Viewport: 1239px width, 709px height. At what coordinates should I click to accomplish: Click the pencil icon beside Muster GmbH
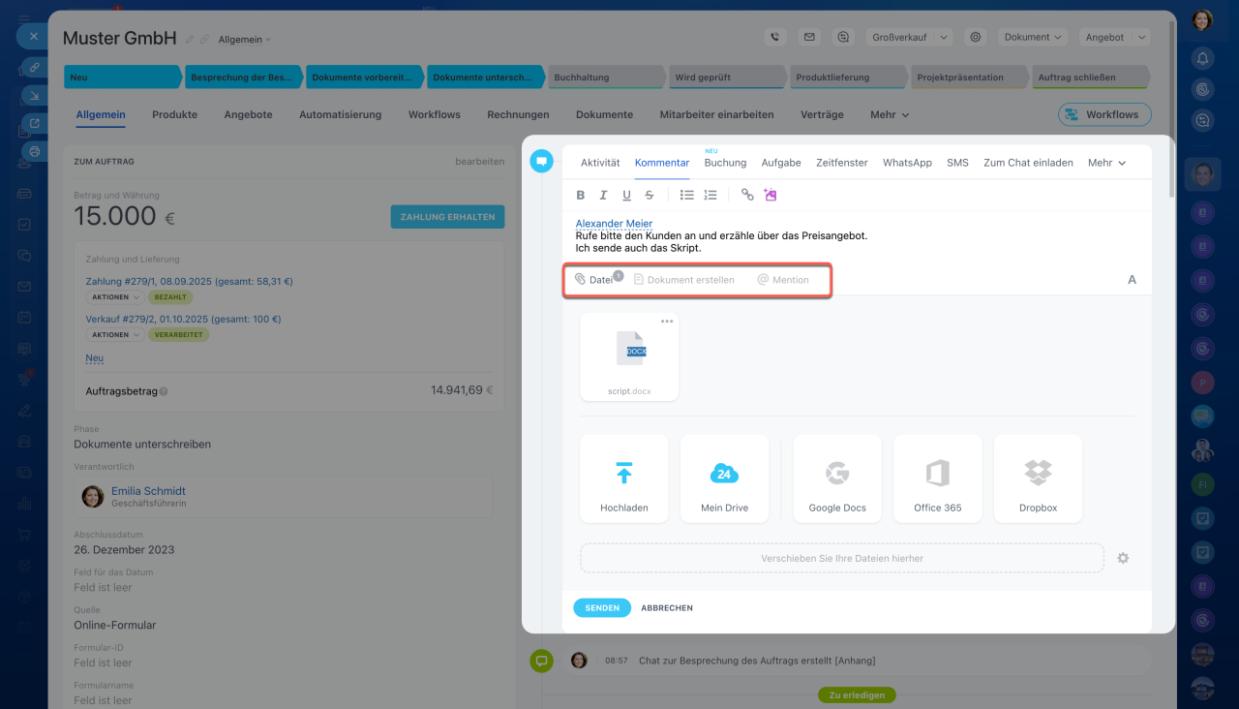coord(189,39)
